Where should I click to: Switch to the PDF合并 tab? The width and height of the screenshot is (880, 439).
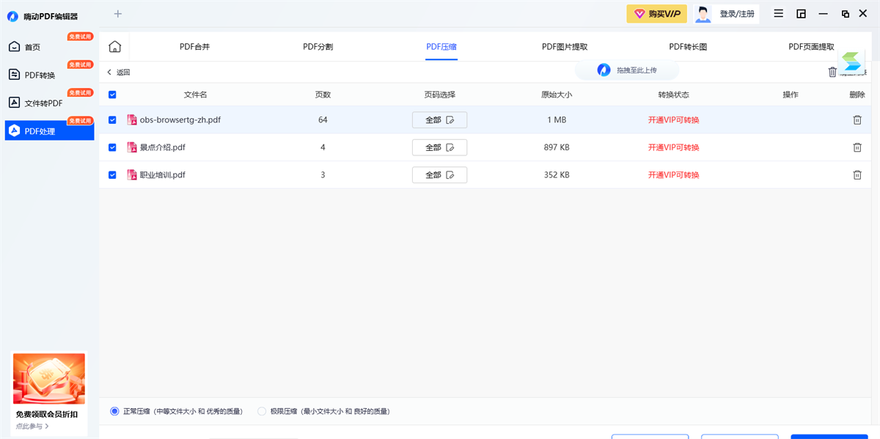[194, 47]
